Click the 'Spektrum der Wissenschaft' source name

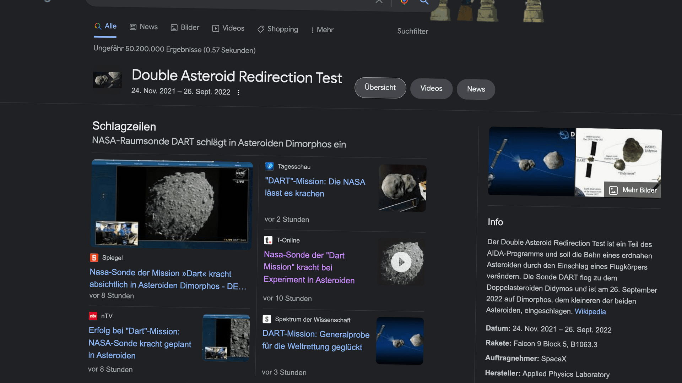(x=313, y=320)
